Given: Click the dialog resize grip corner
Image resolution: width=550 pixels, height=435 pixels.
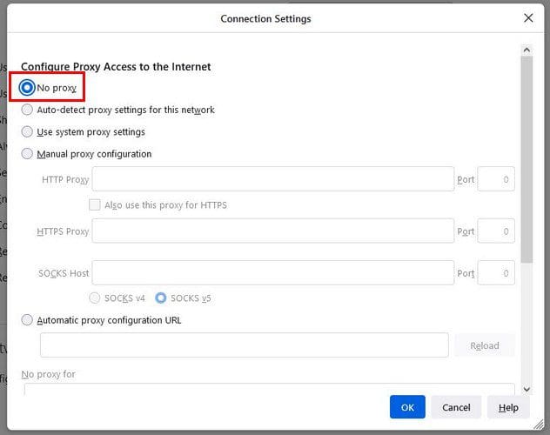Looking at the screenshot, I should (x=539, y=425).
